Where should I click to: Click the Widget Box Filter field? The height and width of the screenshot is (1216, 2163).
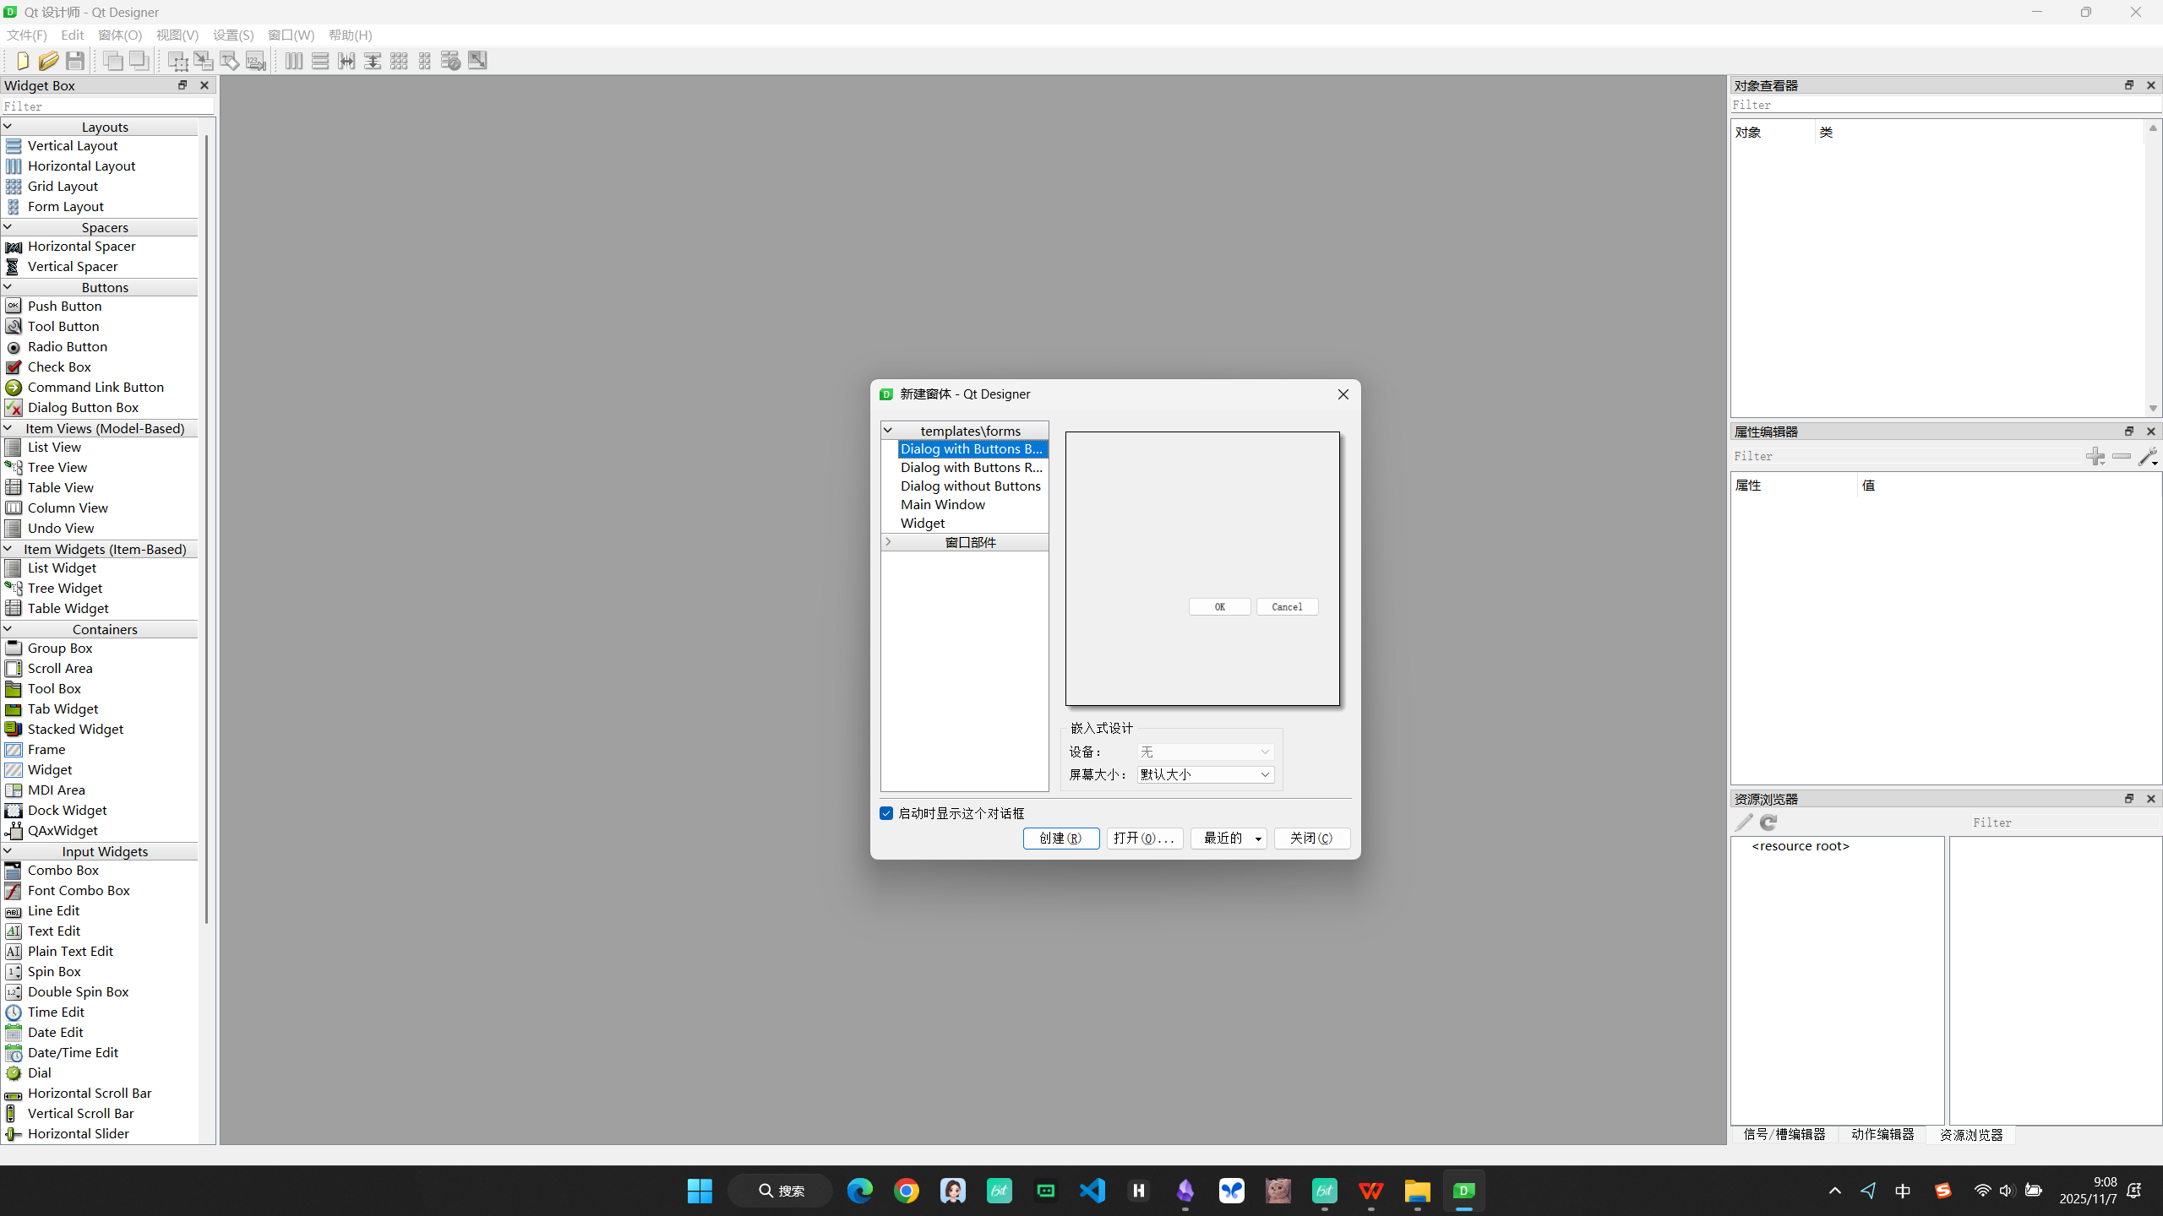tap(107, 106)
